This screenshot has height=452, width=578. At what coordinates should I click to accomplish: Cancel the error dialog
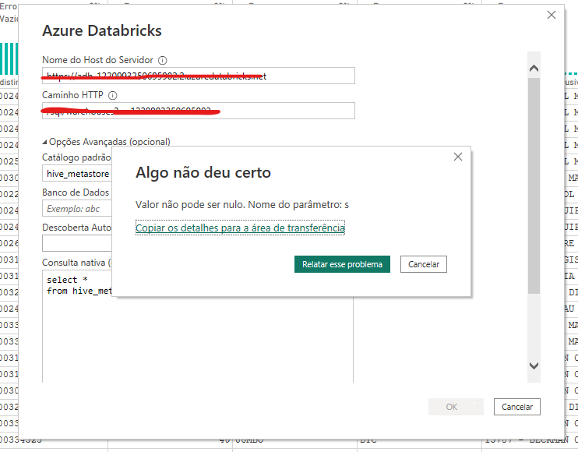coord(424,264)
